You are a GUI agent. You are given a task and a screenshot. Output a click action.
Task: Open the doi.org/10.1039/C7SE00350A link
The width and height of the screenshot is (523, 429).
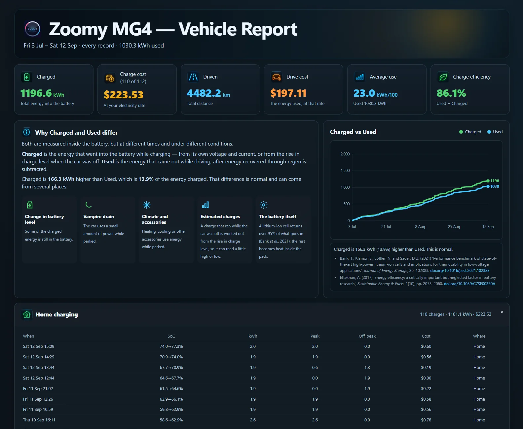469,284
